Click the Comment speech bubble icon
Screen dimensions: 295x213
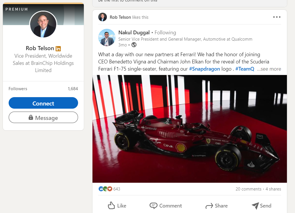154,206
